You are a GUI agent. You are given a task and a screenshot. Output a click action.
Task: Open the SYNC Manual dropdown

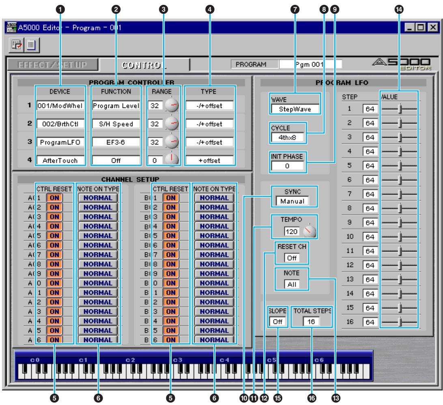(292, 201)
